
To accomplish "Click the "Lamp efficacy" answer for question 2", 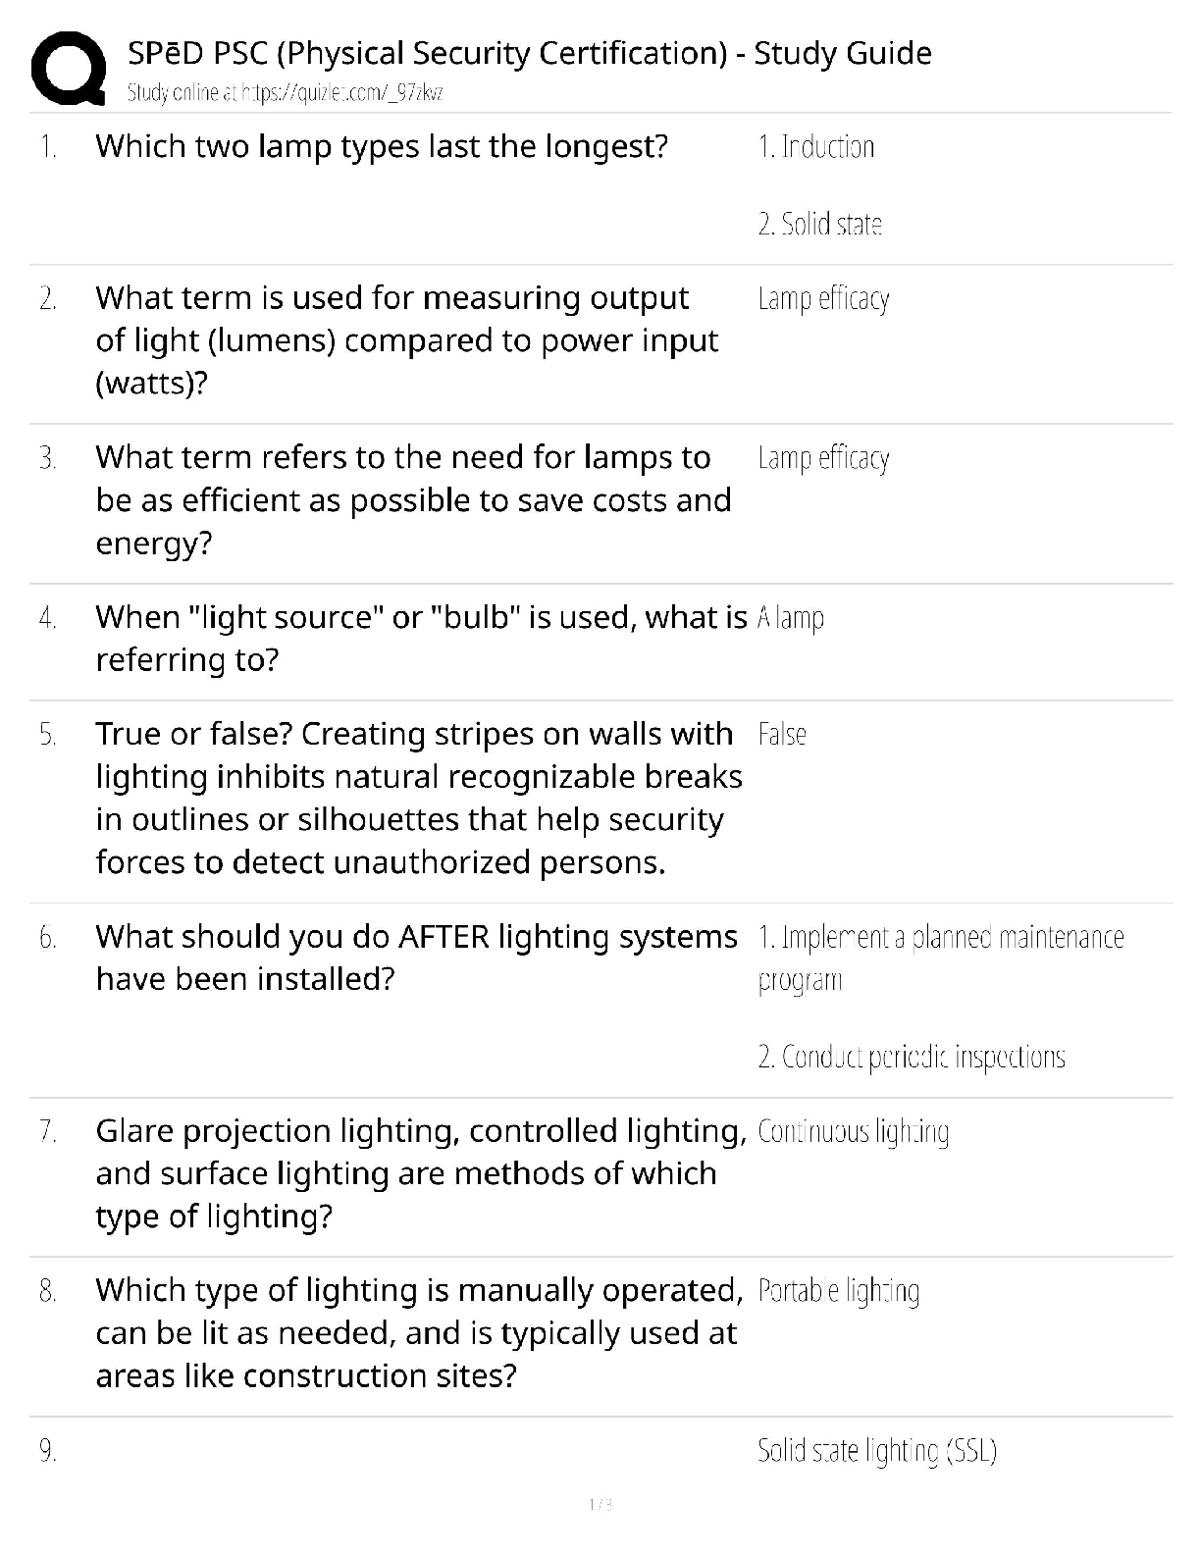I will point(823,298).
